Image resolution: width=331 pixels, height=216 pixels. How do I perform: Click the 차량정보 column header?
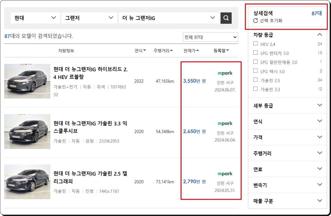point(66,50)
